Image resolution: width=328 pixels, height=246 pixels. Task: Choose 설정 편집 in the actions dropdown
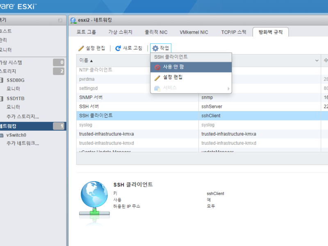[191, 77]
